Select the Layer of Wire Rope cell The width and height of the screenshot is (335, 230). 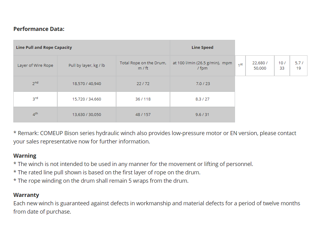tap(35, 66)
